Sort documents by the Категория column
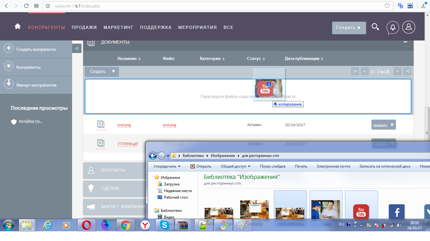Screen dimensions: 430x241 click(212, 59)
